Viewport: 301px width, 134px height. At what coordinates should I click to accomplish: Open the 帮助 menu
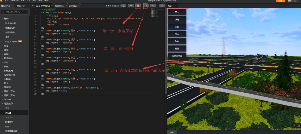(x=46, y=1)
